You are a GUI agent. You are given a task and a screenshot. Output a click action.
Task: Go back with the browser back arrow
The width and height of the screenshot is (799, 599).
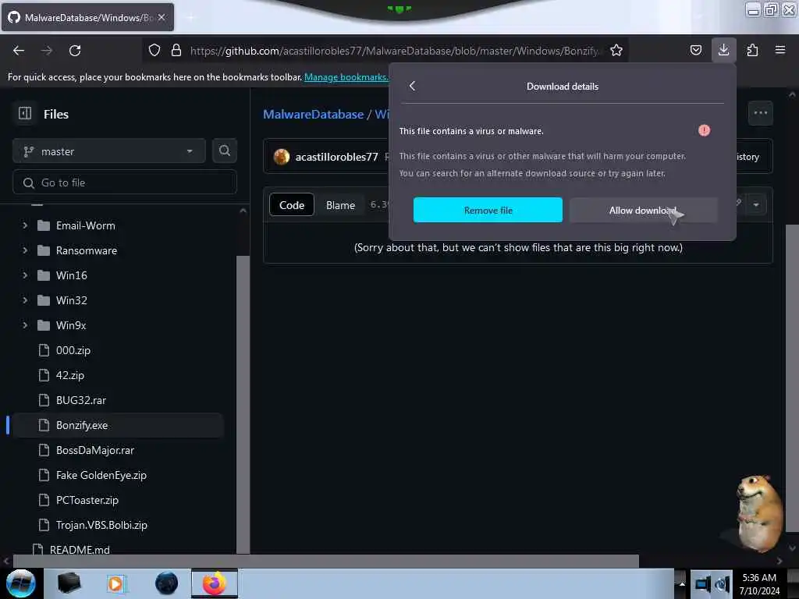[x=19, y=51]
